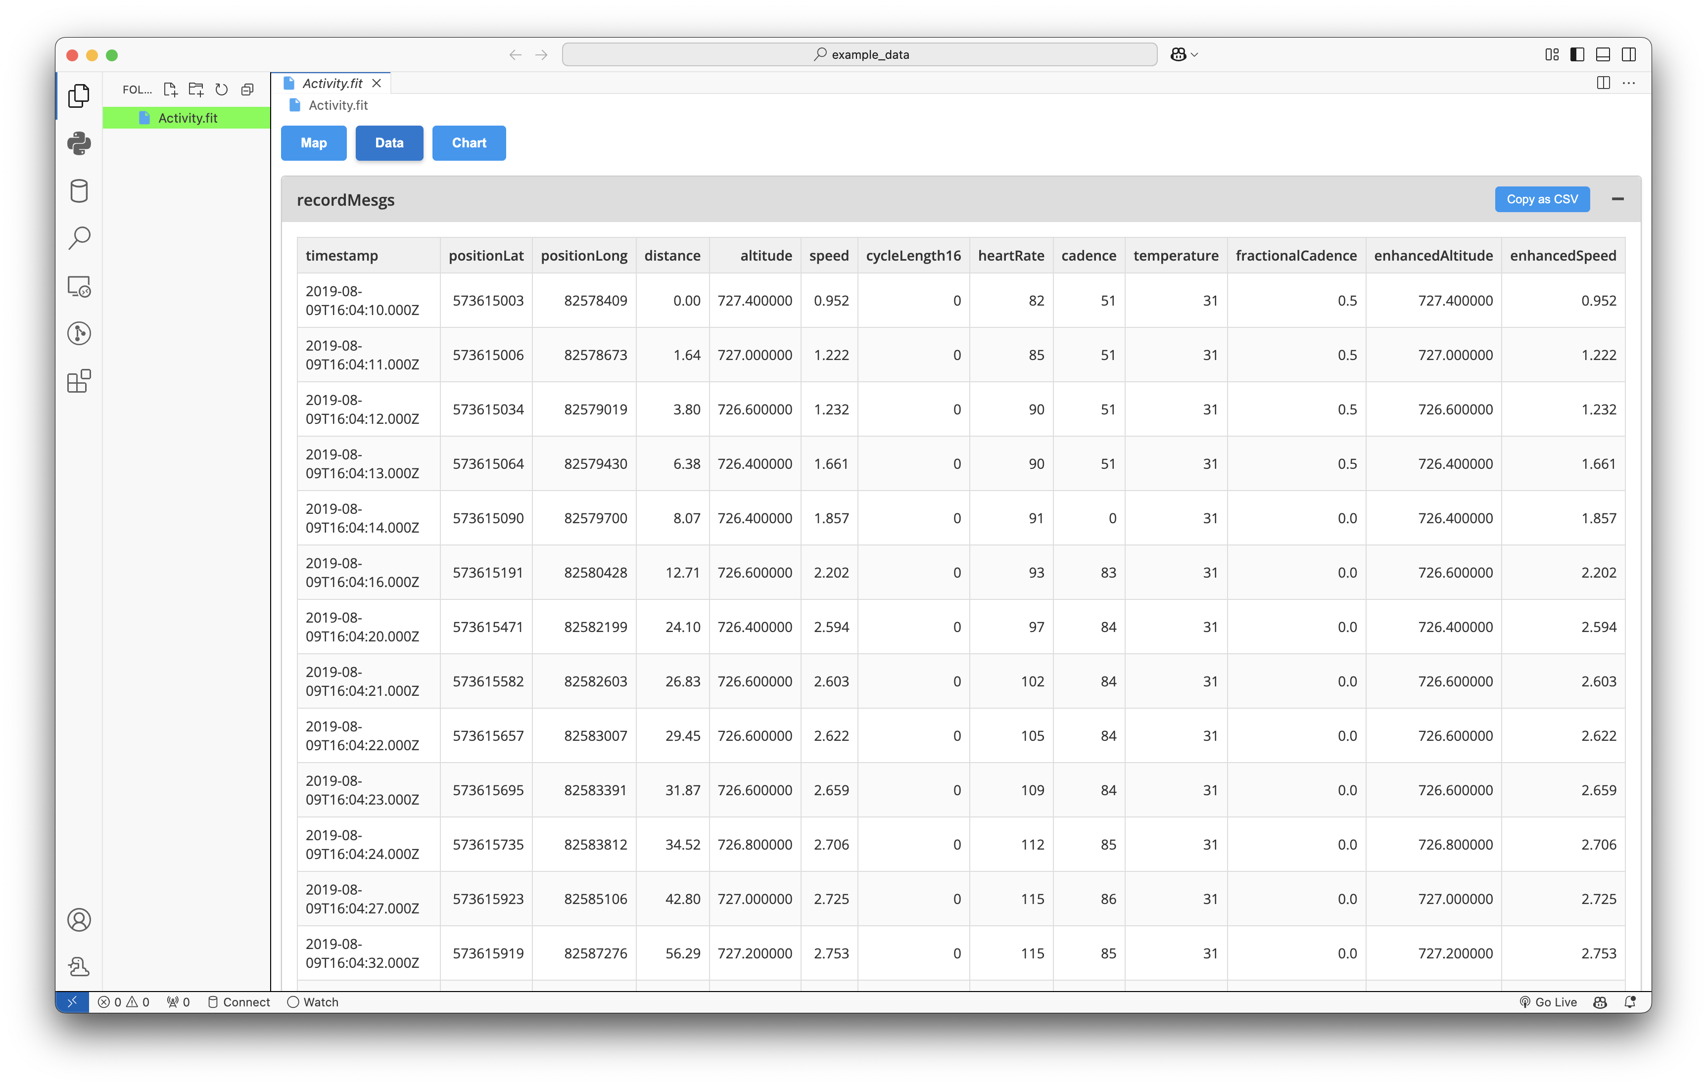Create a new file in the folder
Image resolution: width=1707 pixels, height=1086 pixels.
(x=170, y=89)
